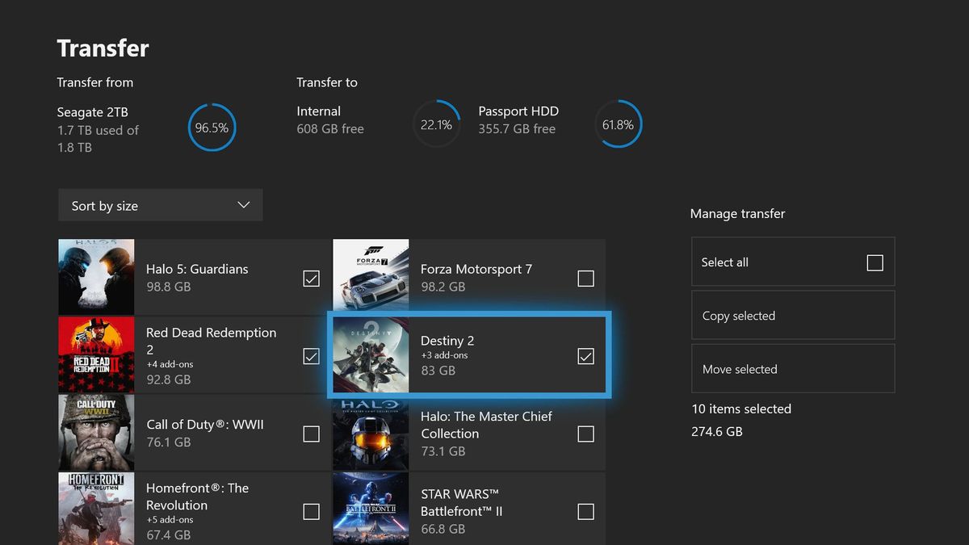Screen dimensions: 969x545
Task: Select the Halo: Master Chief Collection cover art
Action: tap(371, 433)
